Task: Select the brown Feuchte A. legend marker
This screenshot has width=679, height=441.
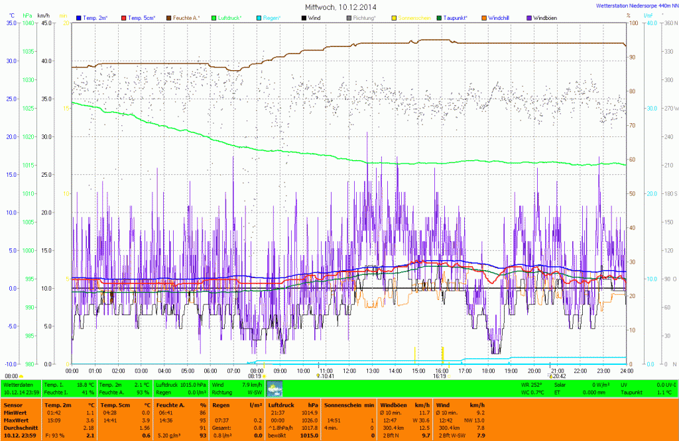Action: (x=170, y=17)
